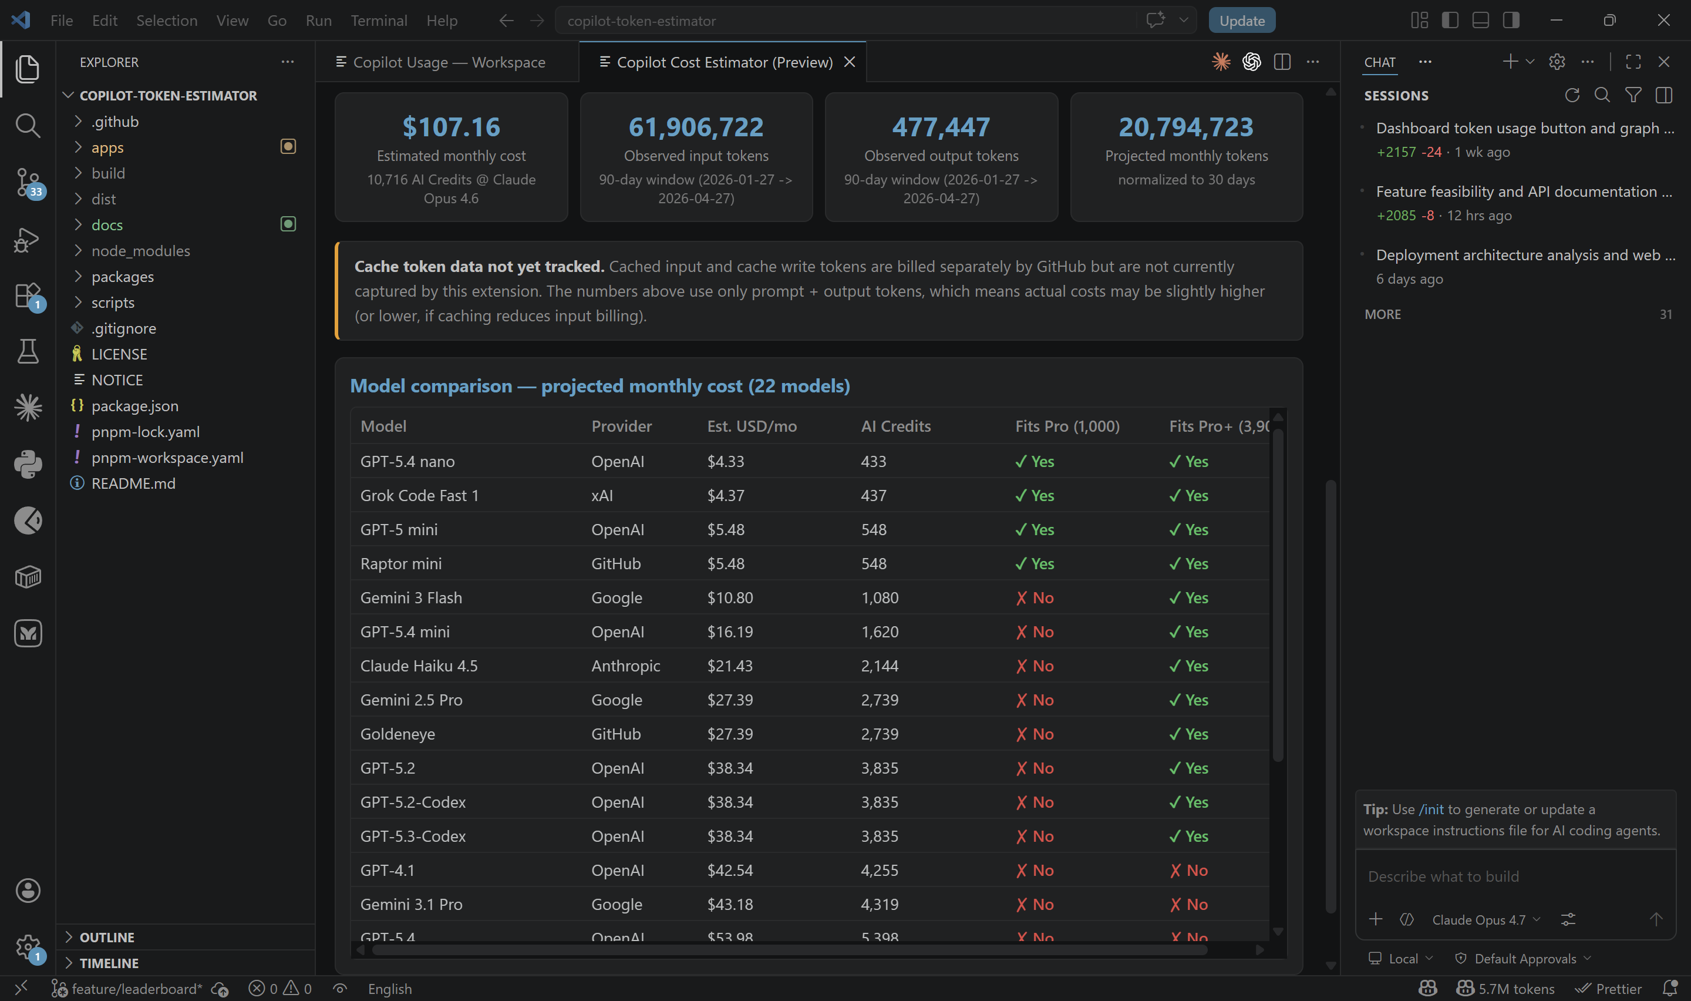
Task: Toggle the secondary side bar layout button
Action: click(1511, 20)
